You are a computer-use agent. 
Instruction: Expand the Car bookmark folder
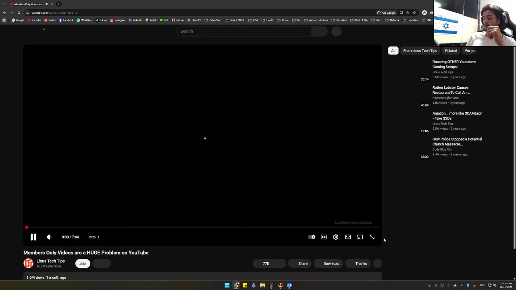click(x=296, y=20)
